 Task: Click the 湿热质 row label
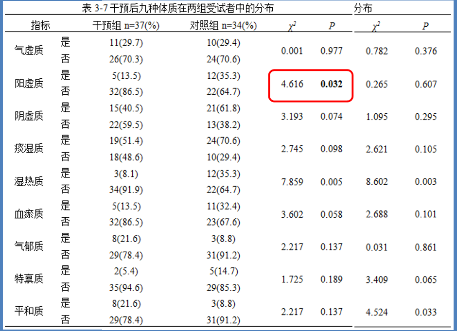29,182
